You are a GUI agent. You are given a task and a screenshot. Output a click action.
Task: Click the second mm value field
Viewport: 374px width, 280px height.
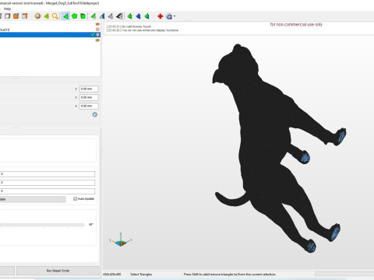89,97
